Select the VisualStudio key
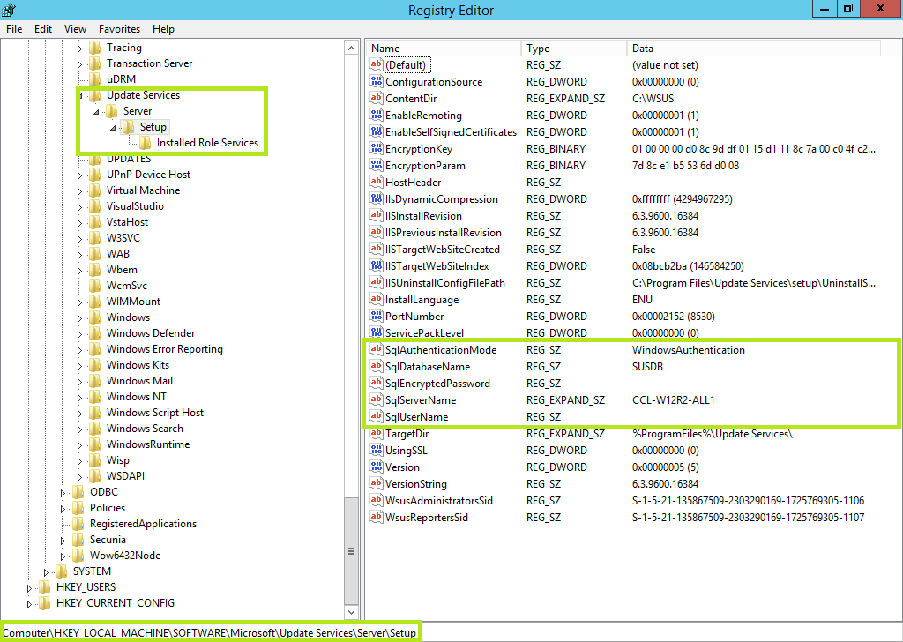The height and width of the screenshot is (642, 903). tap(135, 206)
